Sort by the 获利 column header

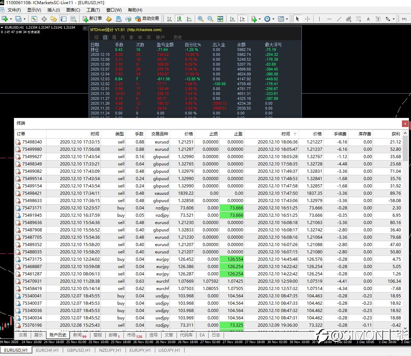pos(396,134)
